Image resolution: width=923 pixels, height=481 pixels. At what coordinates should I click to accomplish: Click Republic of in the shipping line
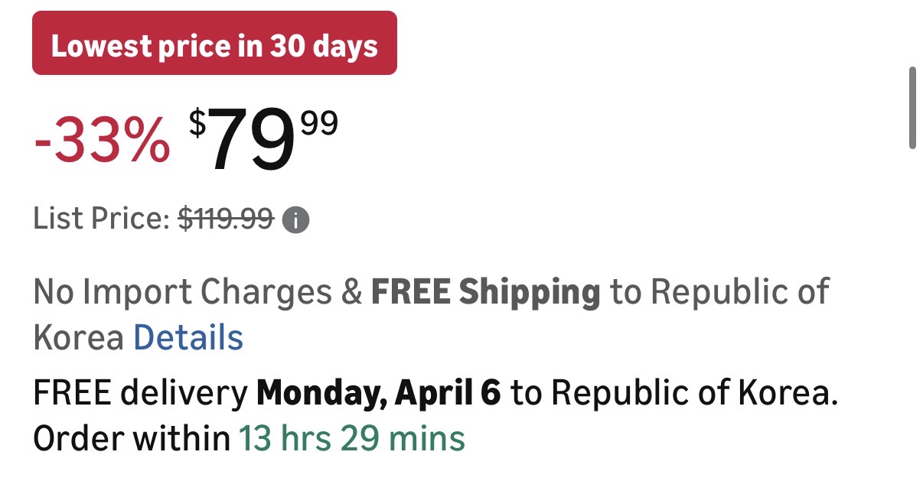738,292
